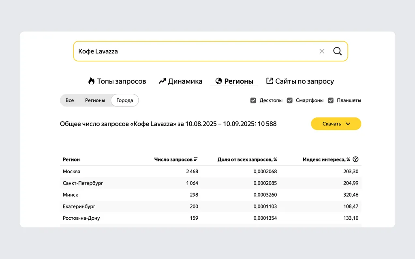Click the Ростов-на-Дону row name

[x=81, y=218]
